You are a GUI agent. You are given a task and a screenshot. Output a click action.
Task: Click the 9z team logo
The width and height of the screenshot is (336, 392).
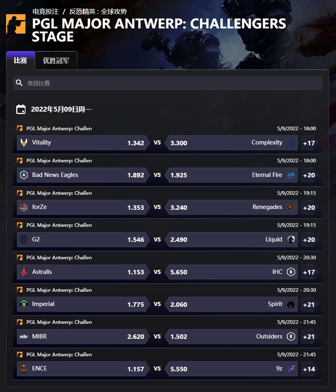(x=291, y=368)
